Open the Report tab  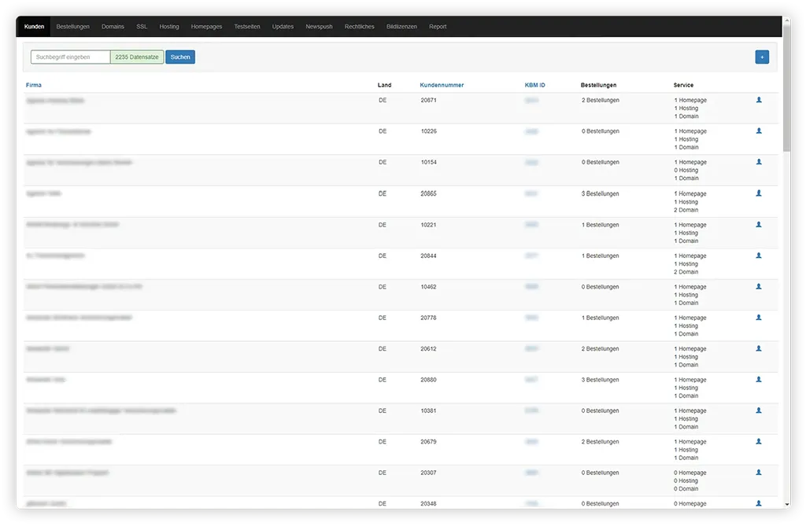(x=438, y=27)
